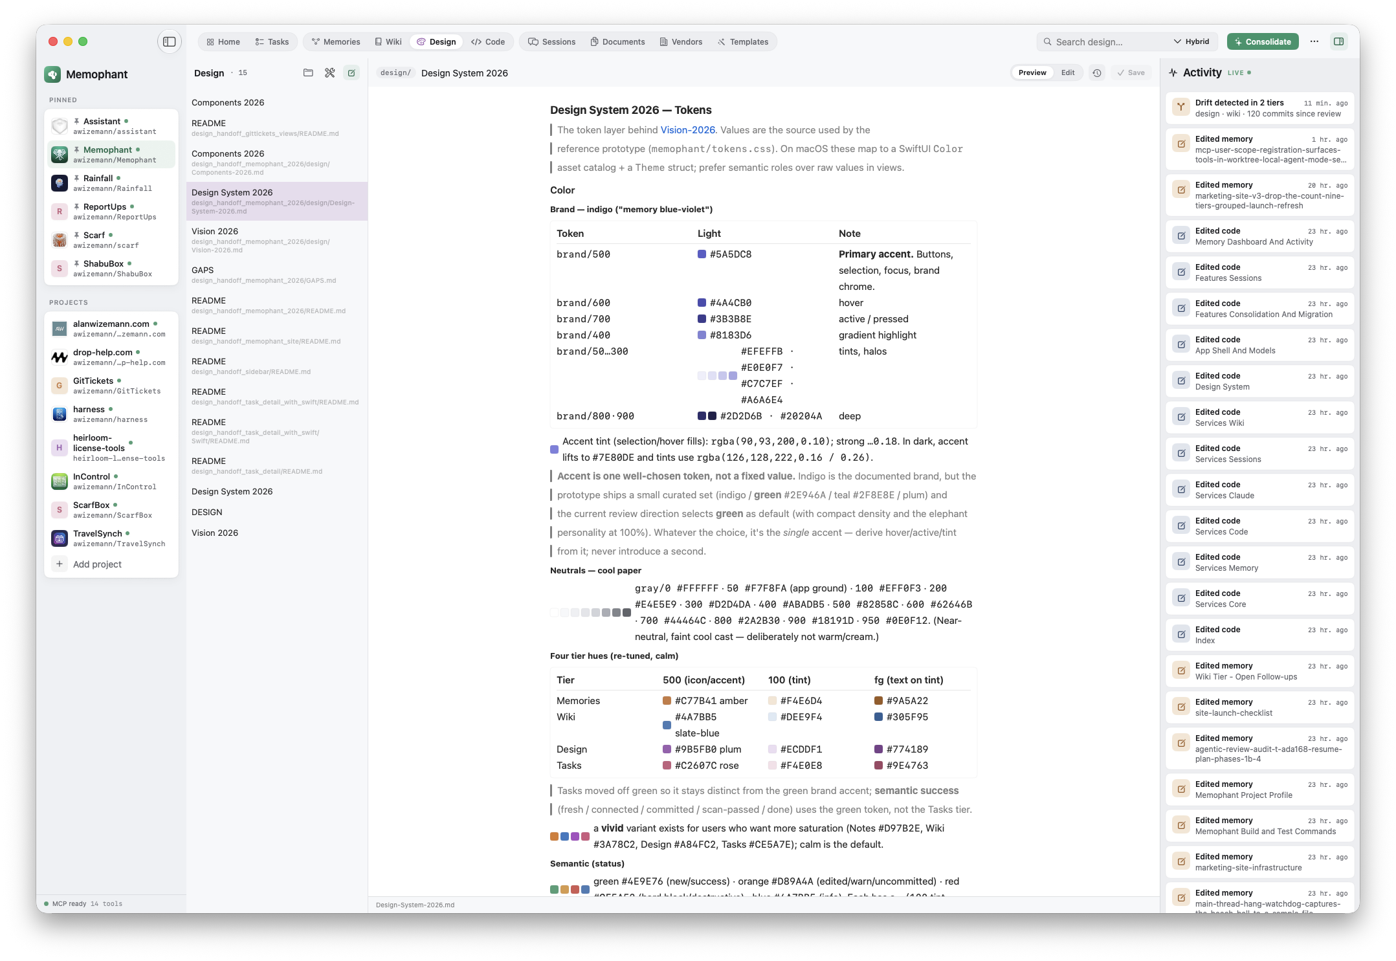Click the InControl project avatar
1396x961 pixels.
point(60,481)
